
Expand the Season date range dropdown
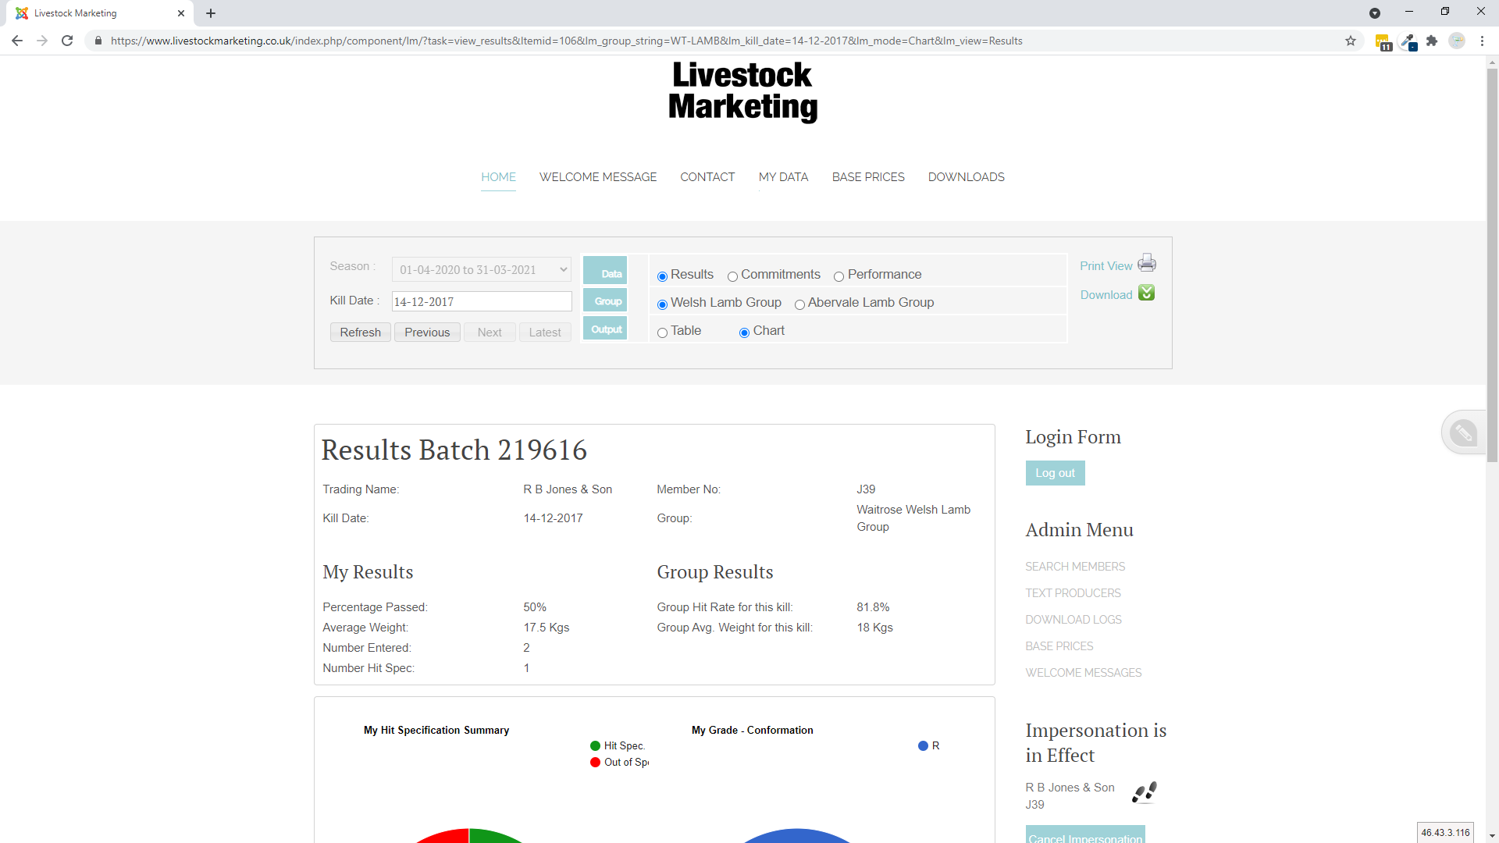click(x=481, y=270)
